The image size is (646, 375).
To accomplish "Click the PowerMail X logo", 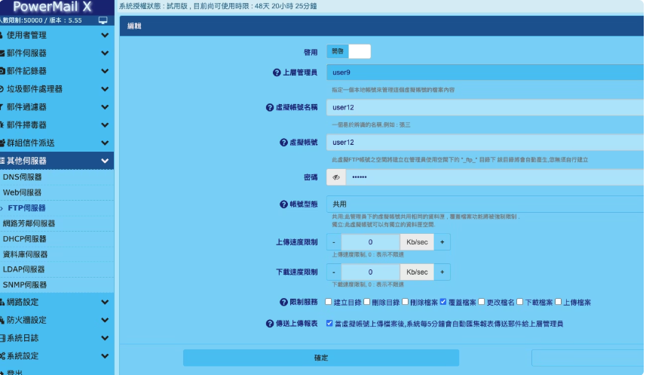I will point(52,7).
